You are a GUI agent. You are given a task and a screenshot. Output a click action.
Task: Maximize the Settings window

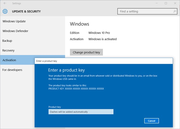(x=166, y=3)
